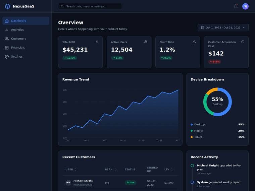Open the Financials menu item

(26, 48)
